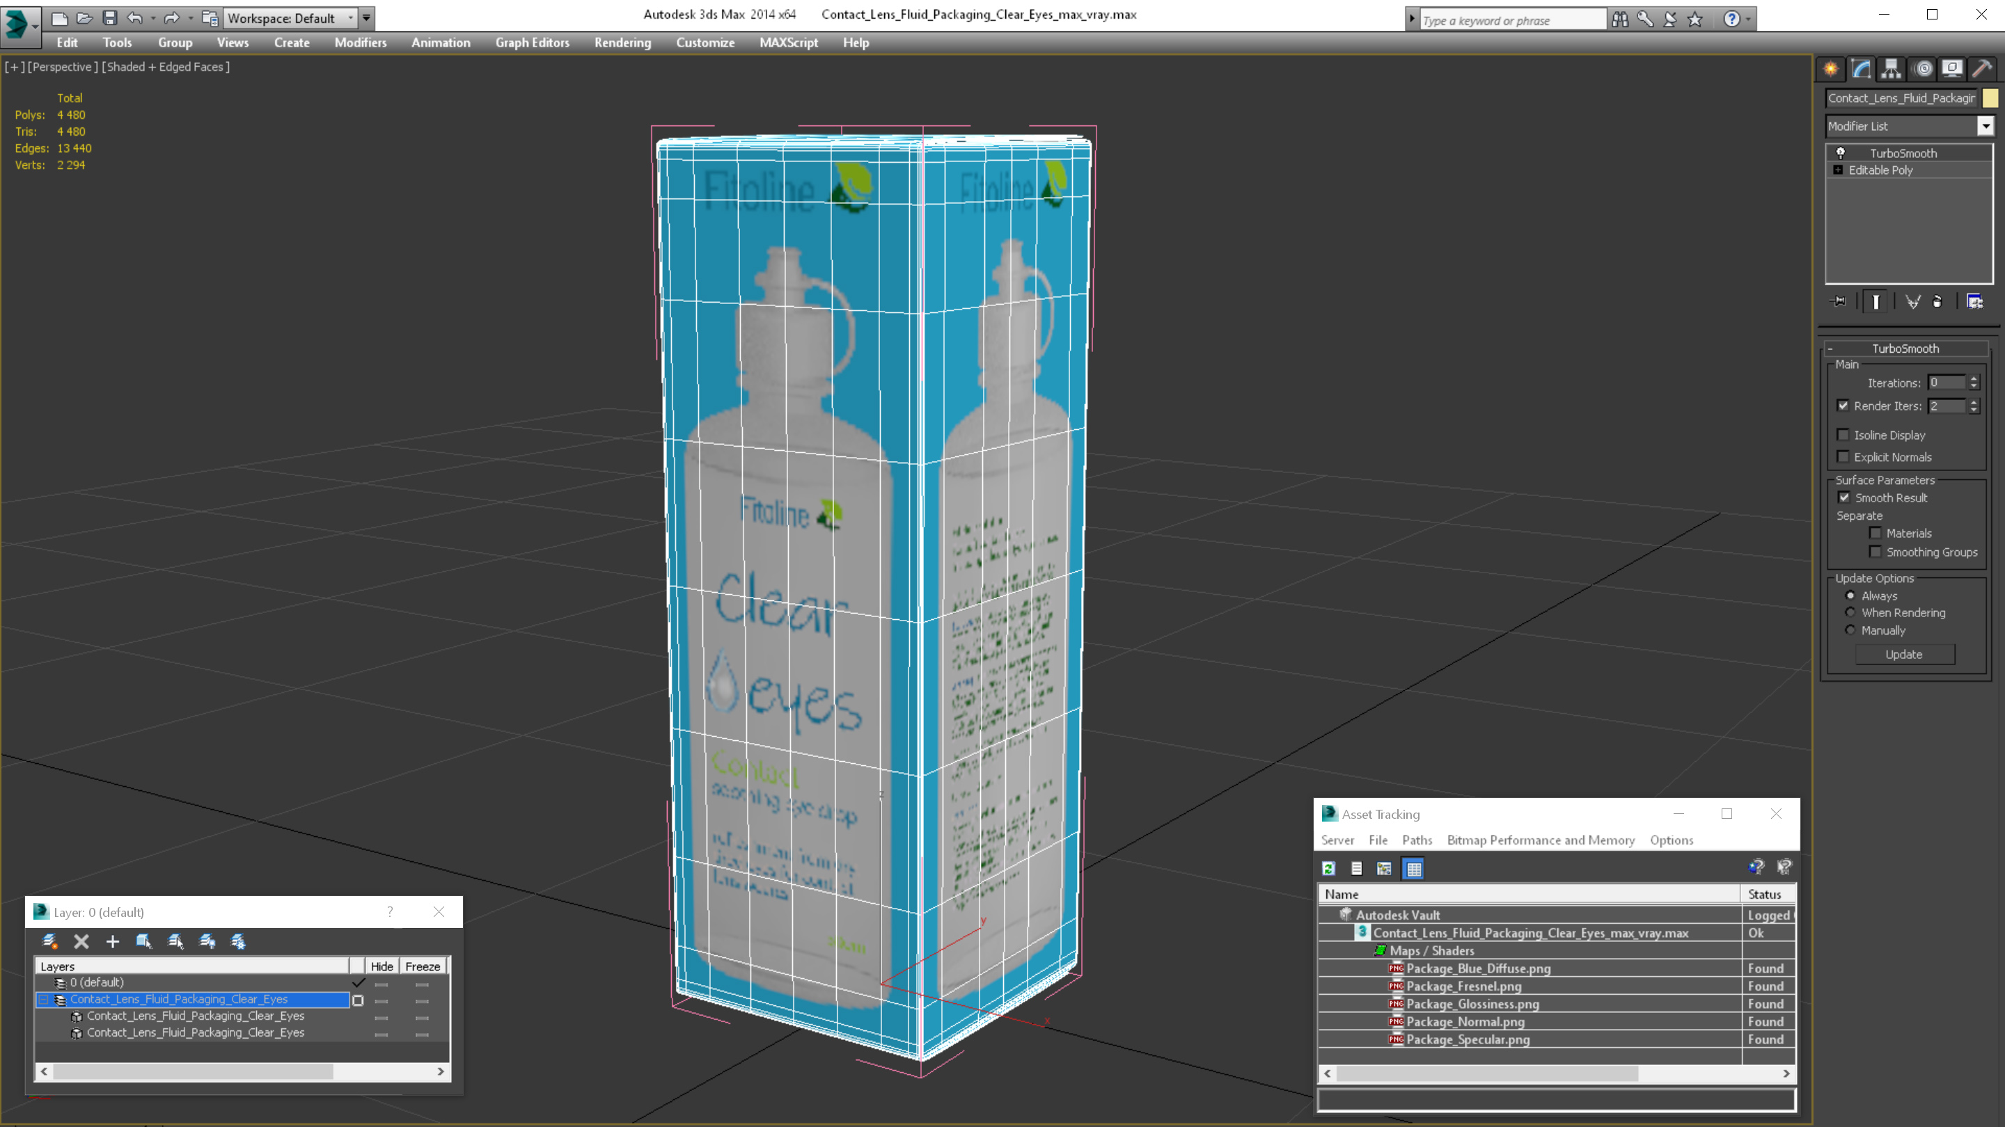
Task: Open the quick access toolbar customize arrow
Action: (x=367, y=18)
